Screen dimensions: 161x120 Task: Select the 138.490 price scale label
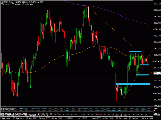tap(157, 106)
